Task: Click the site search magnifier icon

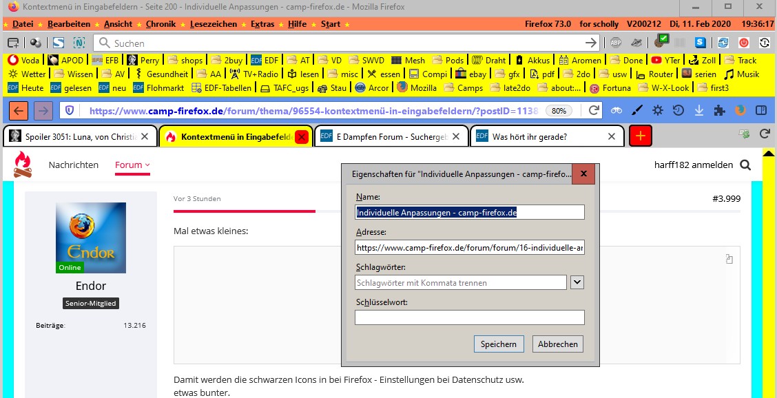Action: coord(745,165)
